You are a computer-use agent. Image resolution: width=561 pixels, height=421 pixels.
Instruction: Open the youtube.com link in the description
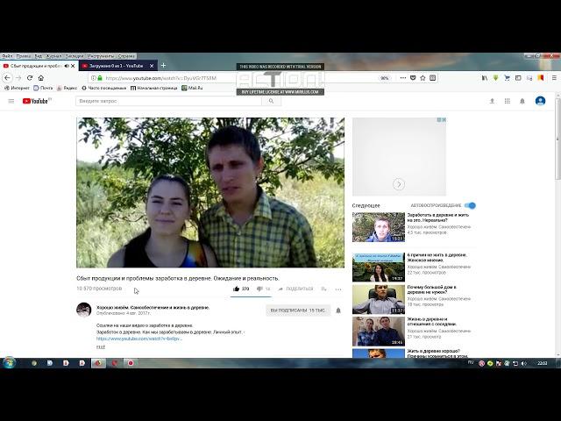coord(139,339)
